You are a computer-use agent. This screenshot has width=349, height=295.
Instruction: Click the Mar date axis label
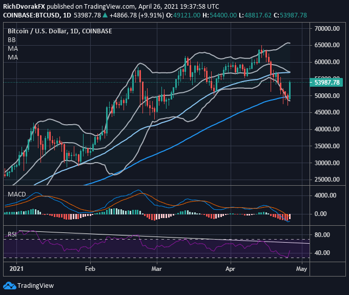[x=157, y=269]
